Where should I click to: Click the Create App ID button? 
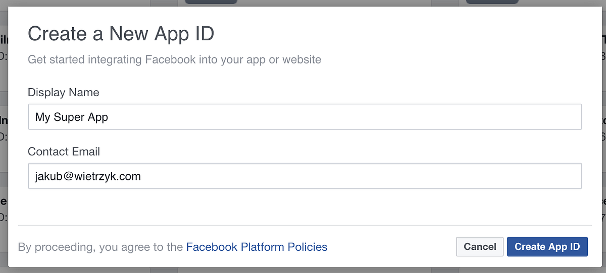pyautogui.click(x=547, y=247)
